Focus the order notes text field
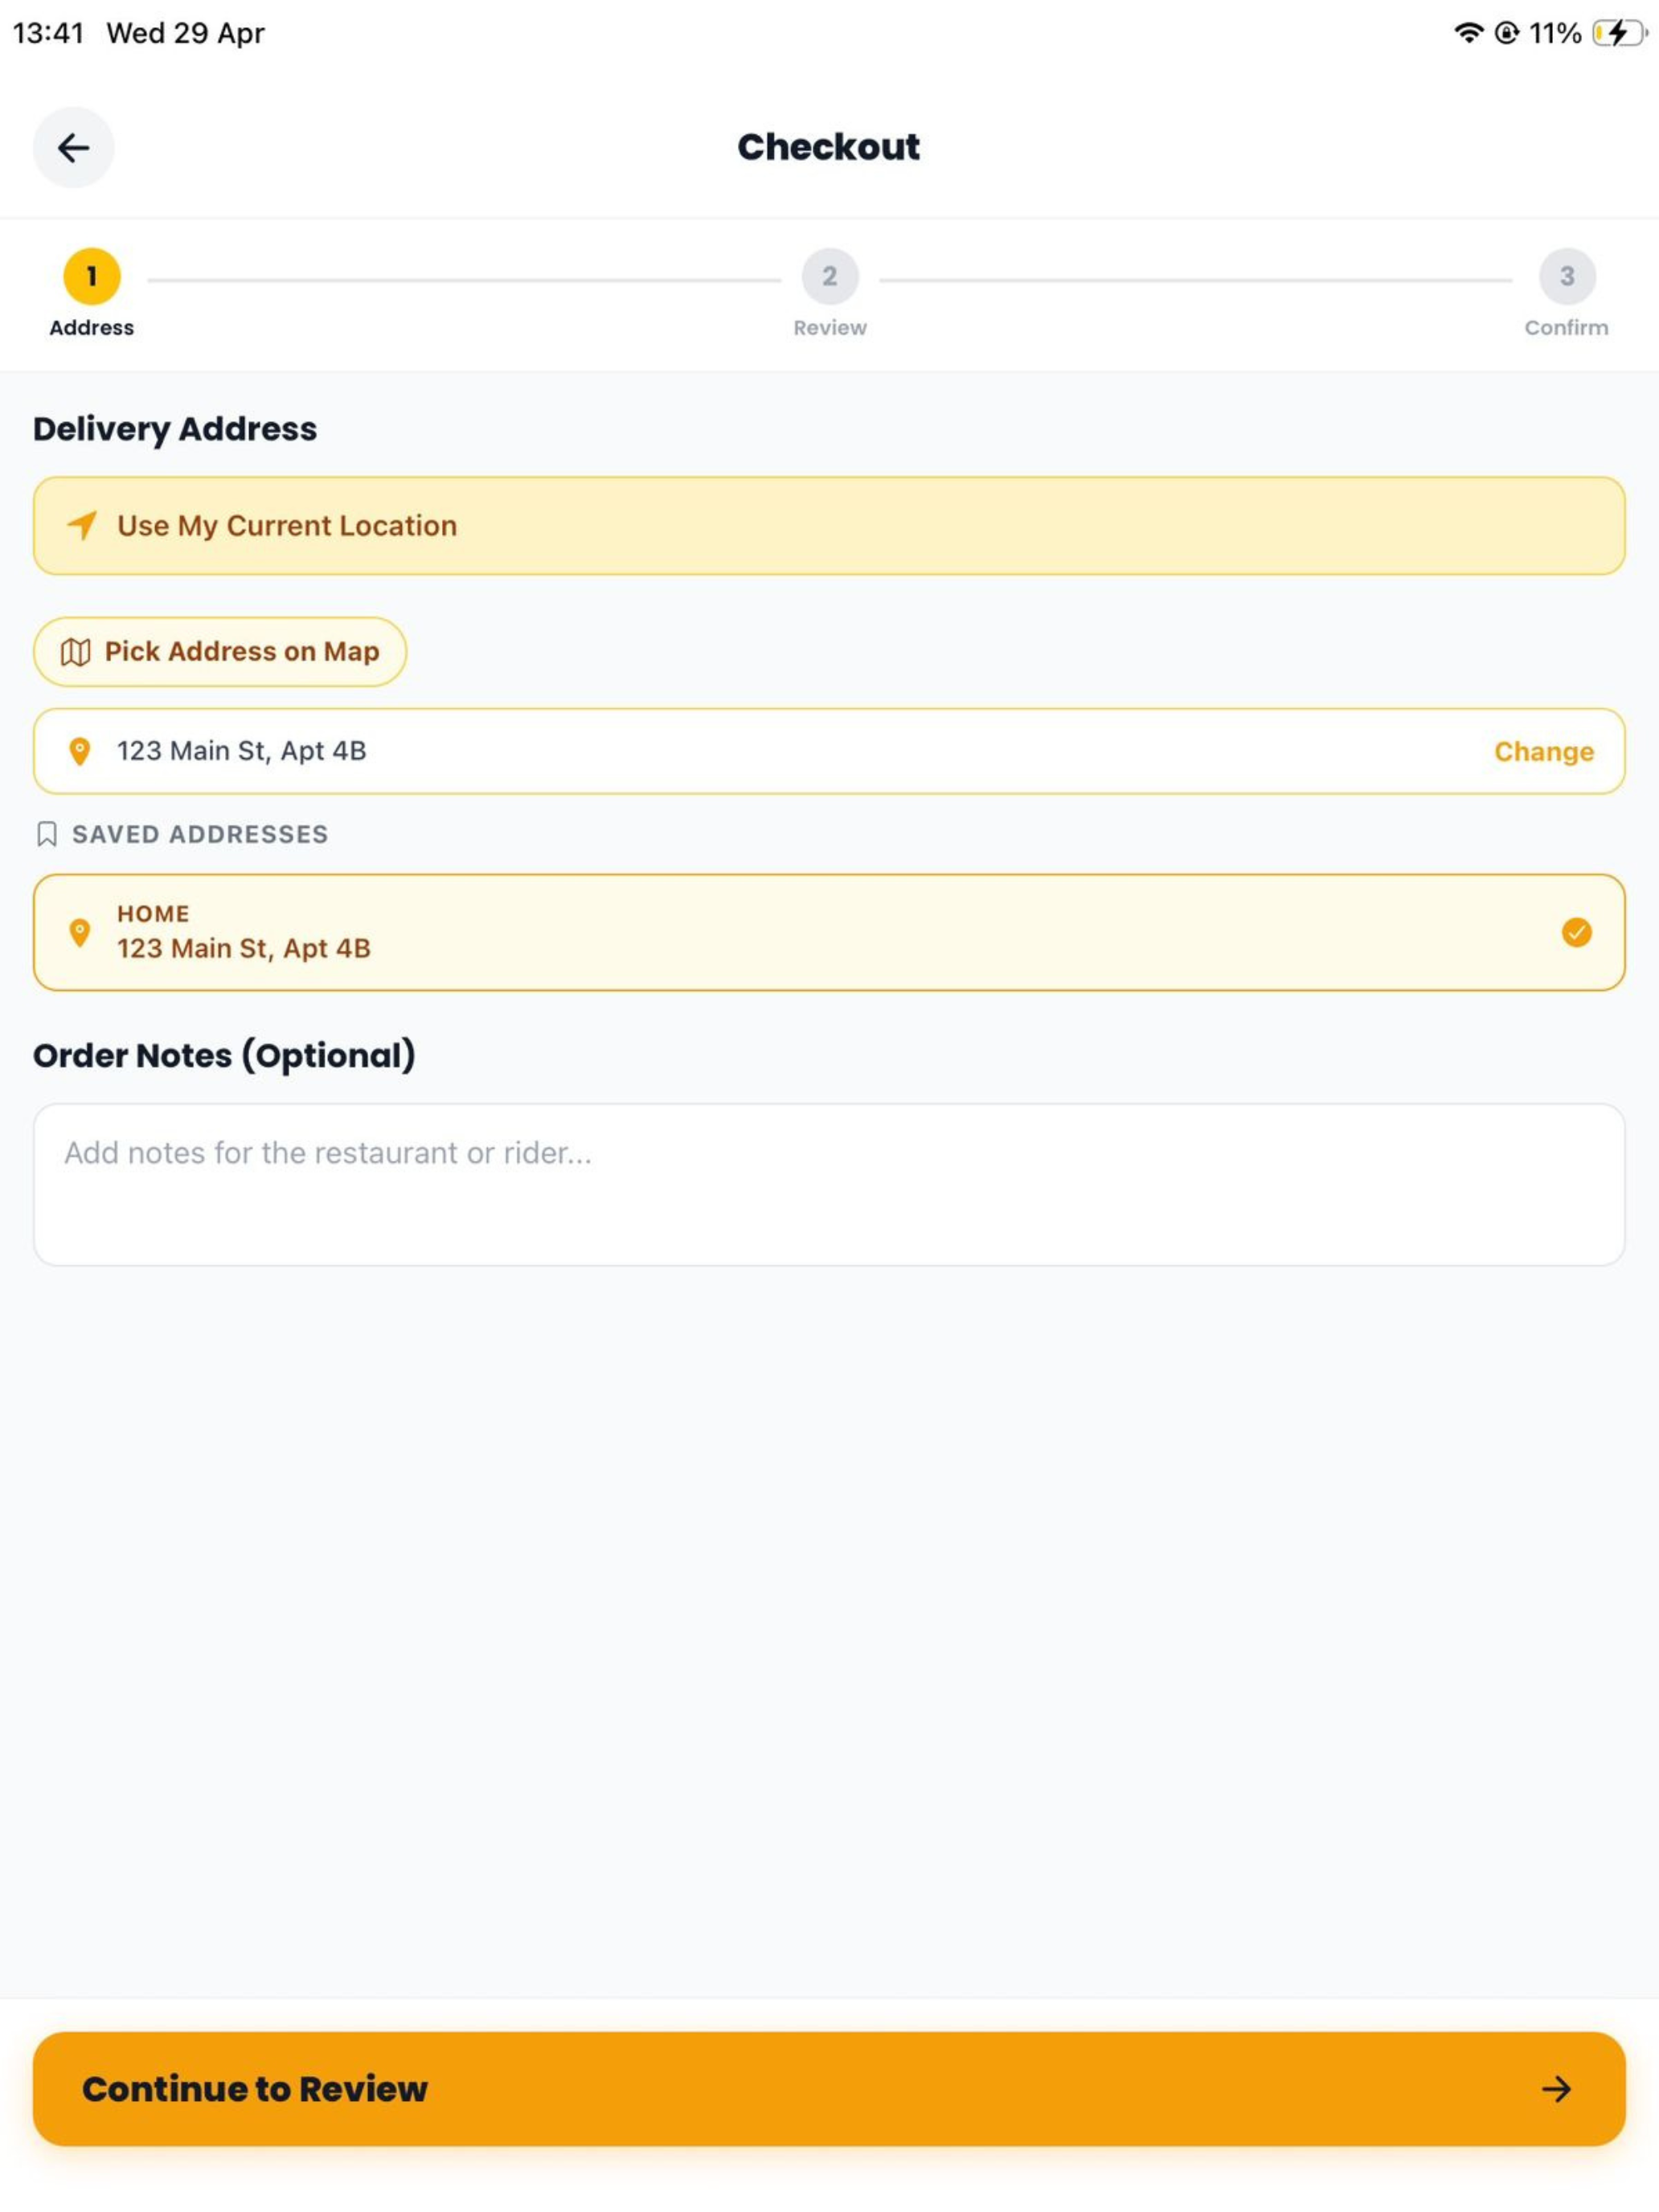 click(829, 1184)
